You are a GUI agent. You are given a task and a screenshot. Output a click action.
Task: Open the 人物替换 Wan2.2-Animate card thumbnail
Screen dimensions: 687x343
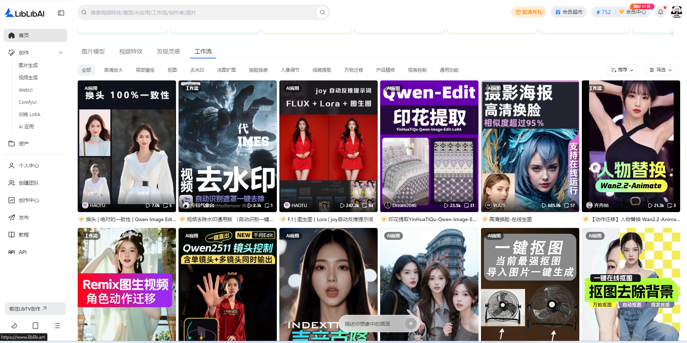(x=631, y=146)
